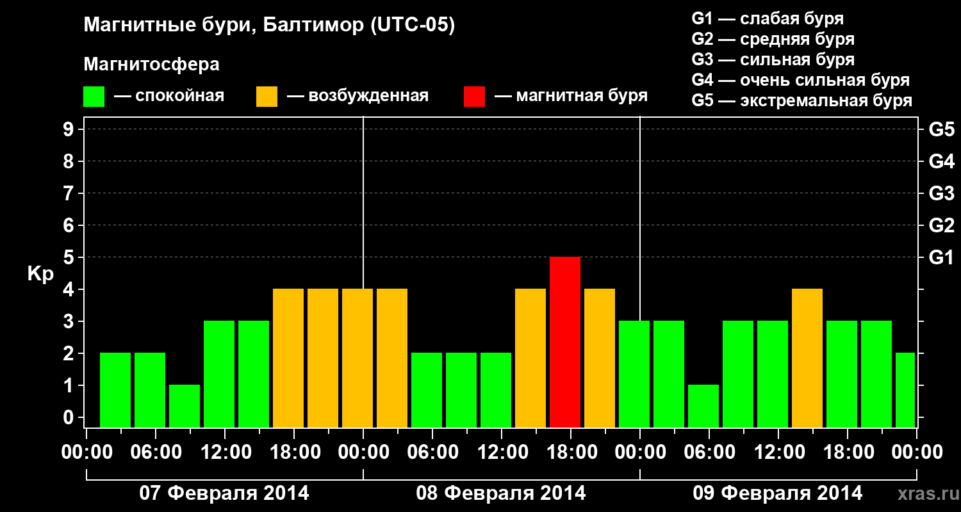
Task: Select the only orange bar on 09 Февраля
Action: 807,358
